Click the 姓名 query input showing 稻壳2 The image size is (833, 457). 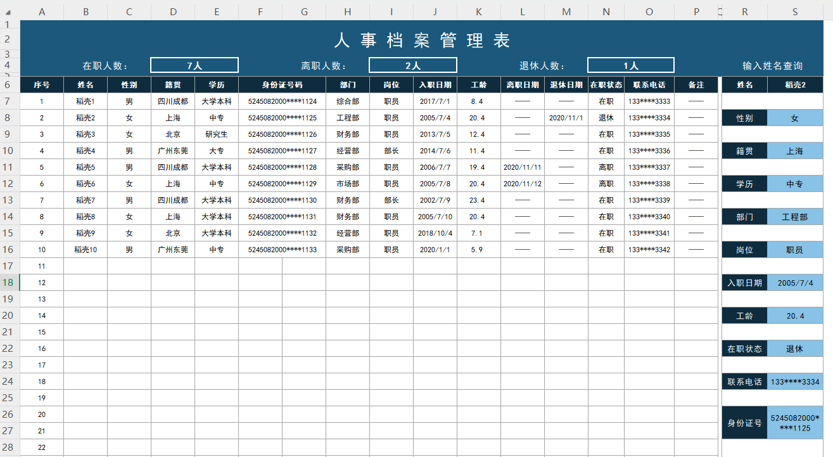[x=796, y=84]
